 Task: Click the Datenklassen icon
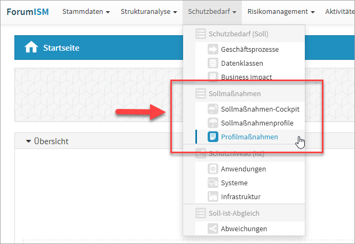[x=213, y=64]
